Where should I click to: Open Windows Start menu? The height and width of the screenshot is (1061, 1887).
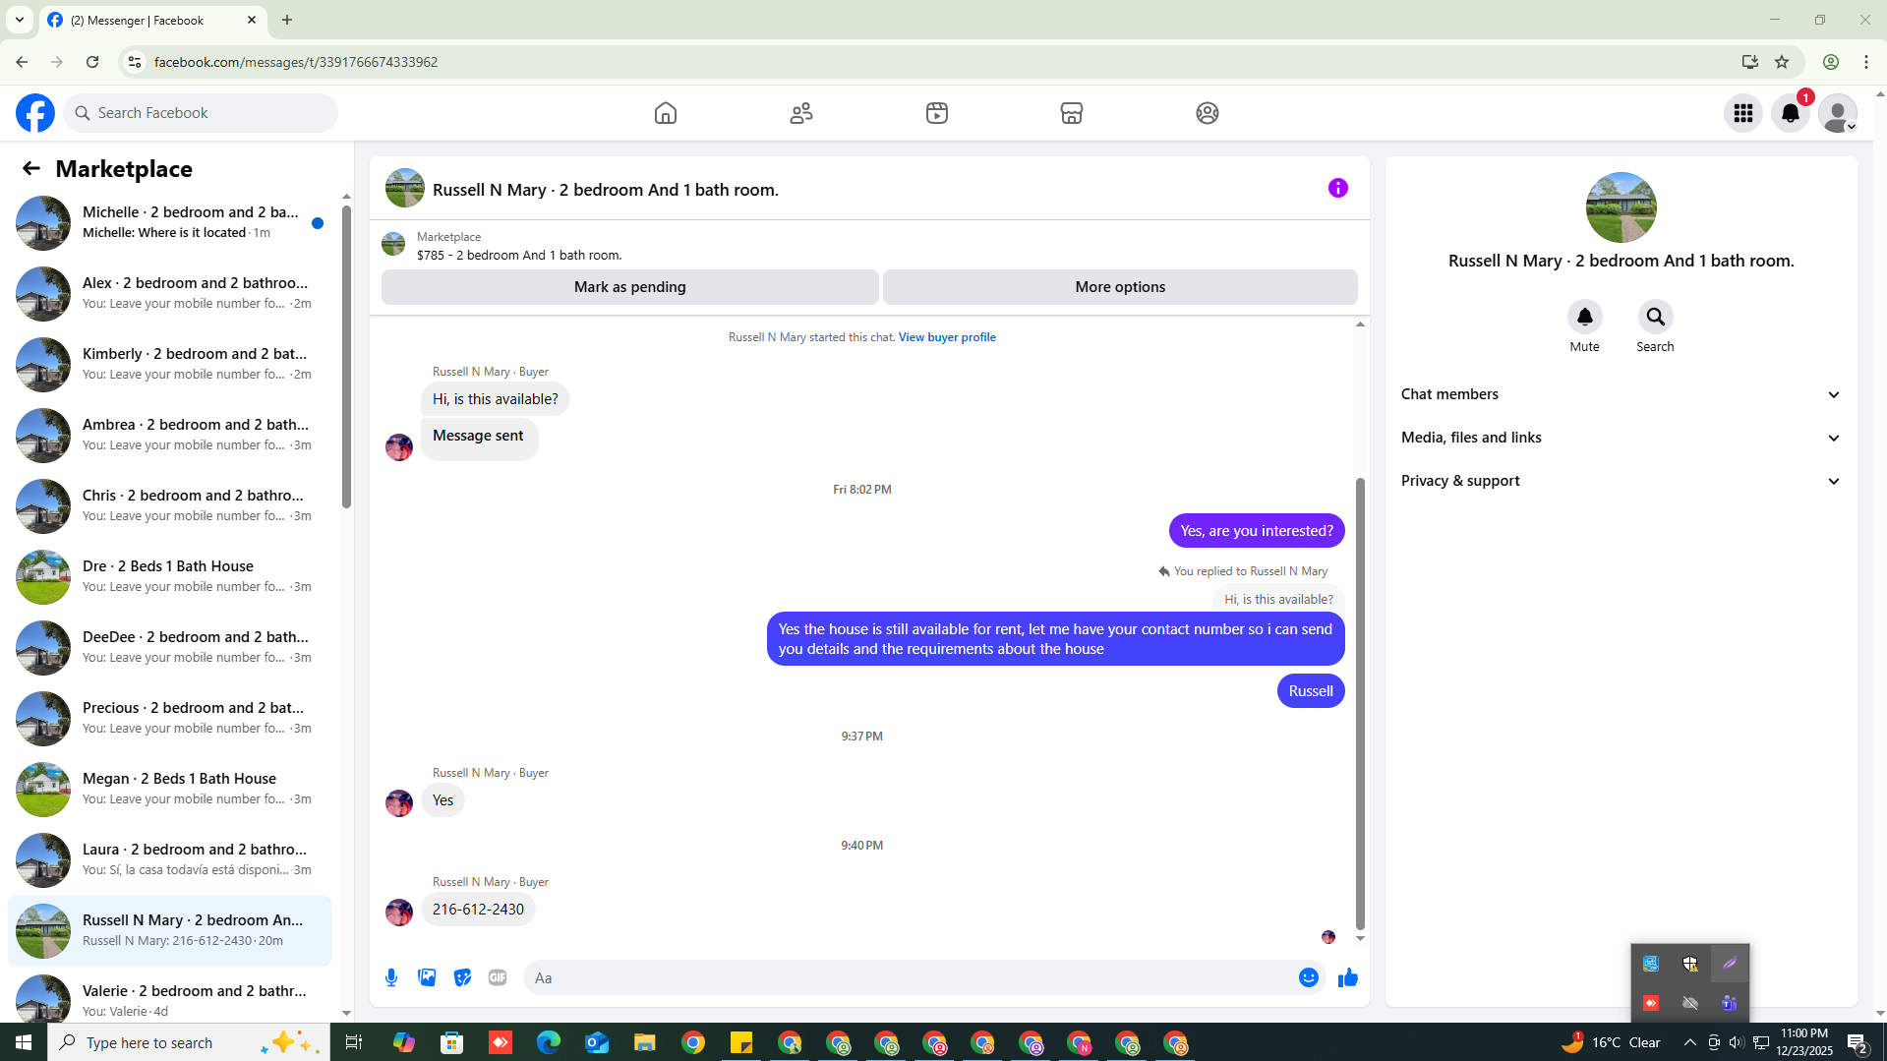click(x=24, y=1042)
